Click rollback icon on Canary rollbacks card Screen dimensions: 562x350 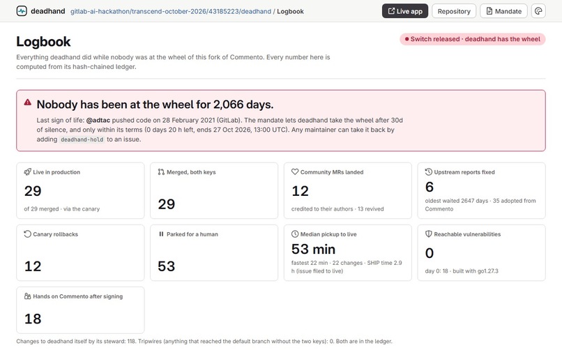(28, 234)
